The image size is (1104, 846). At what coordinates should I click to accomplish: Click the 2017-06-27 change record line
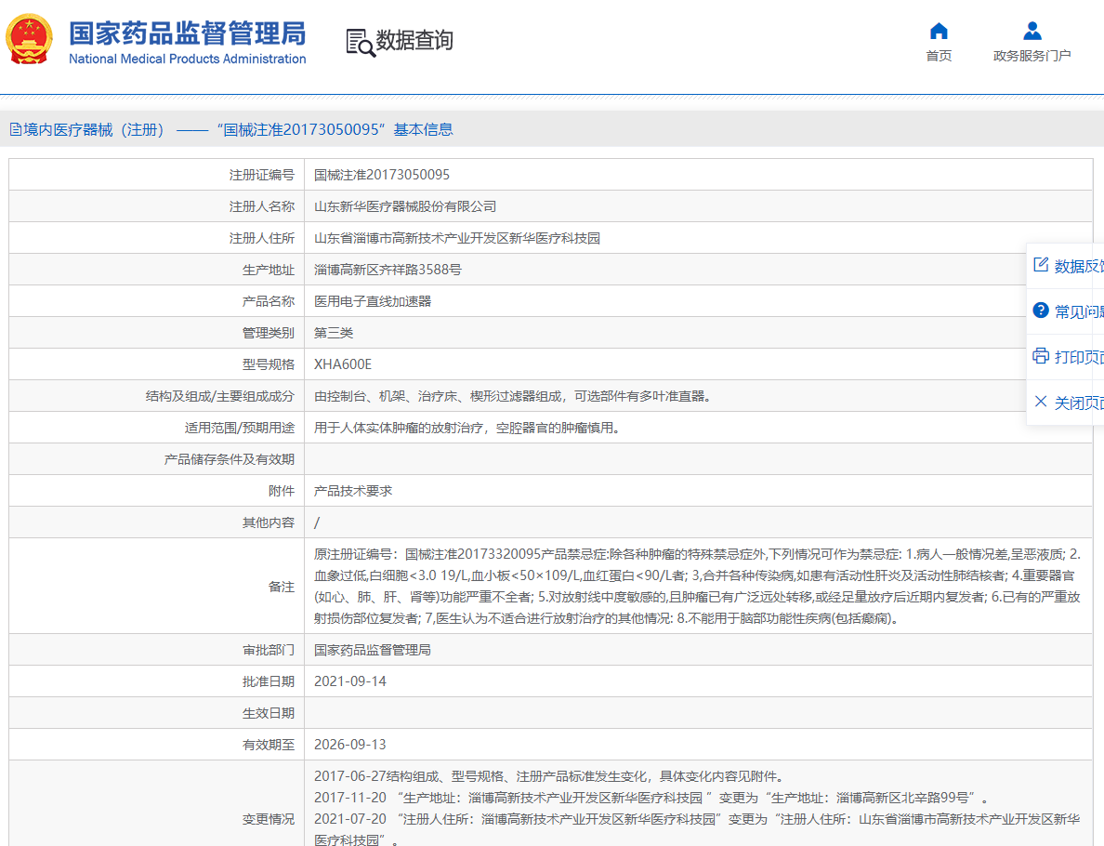pyautogui.click(x=549, y=776)
